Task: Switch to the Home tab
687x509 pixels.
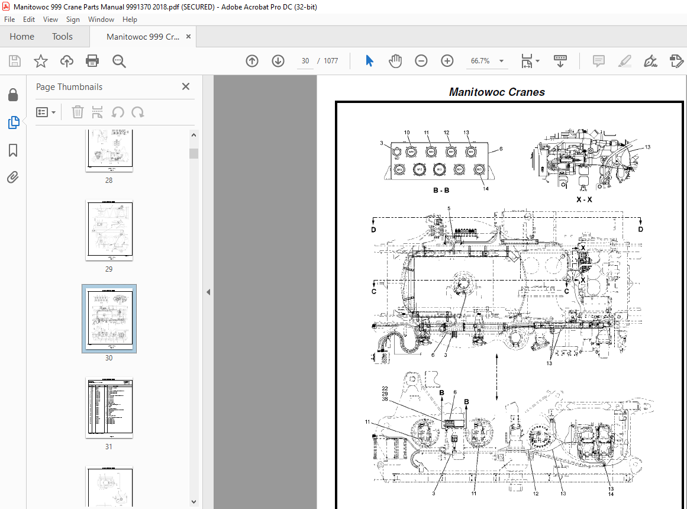Action: coord(22,36)
